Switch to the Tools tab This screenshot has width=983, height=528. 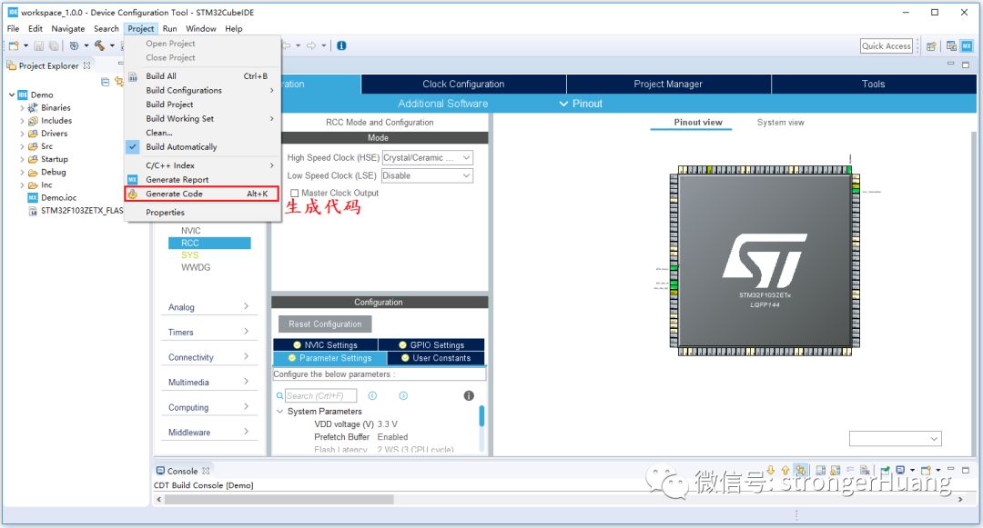point(873,84)
